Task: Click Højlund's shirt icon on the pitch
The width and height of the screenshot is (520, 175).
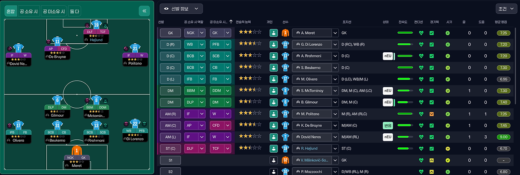Action: pyautogui.click(x=96, y=25)
